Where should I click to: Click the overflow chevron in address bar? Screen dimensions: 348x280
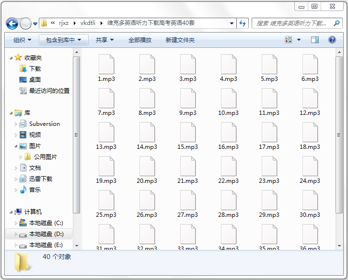53,23
